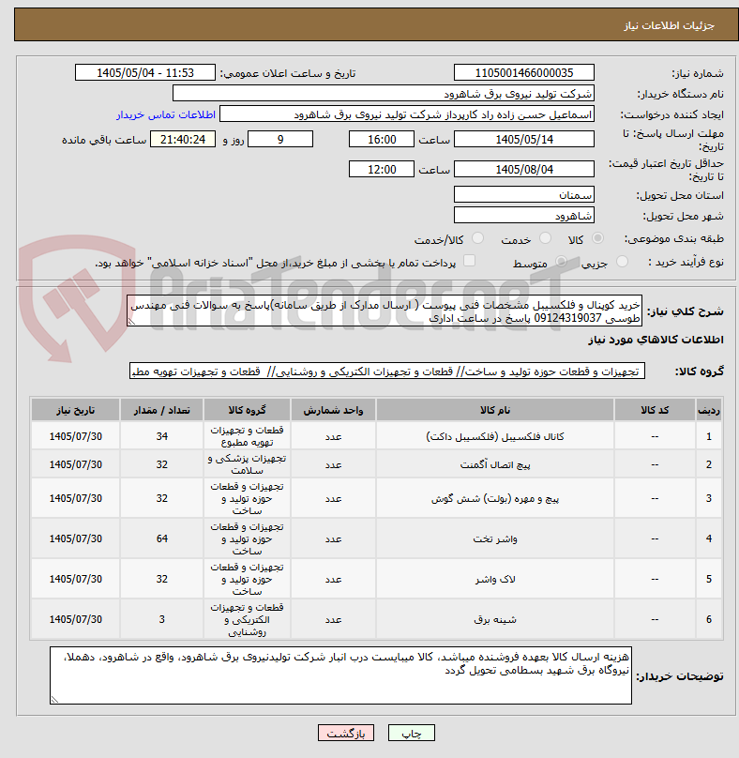
Task: Click the delivery province field سمنان
Action: click(524, 195)
